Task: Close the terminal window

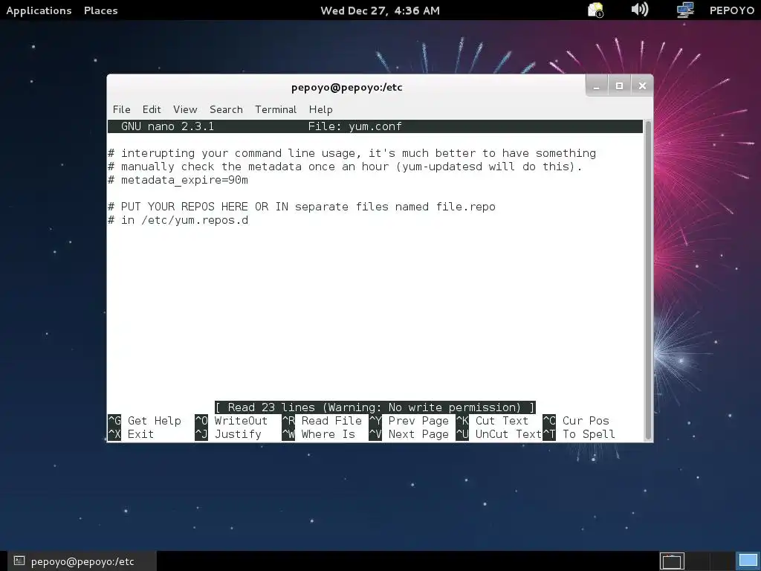Action: pyautogui.click(x=642, y=86)
